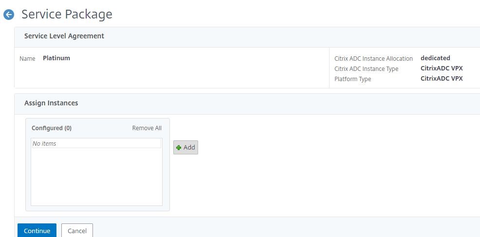This screenshot has height=237, width=480.
Task: Select the 'No items' list entry
Action: 96,143
